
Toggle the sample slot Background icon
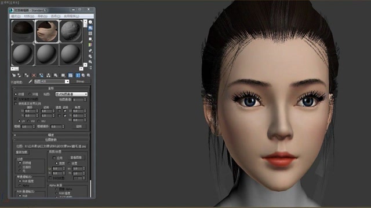point(90,34)
